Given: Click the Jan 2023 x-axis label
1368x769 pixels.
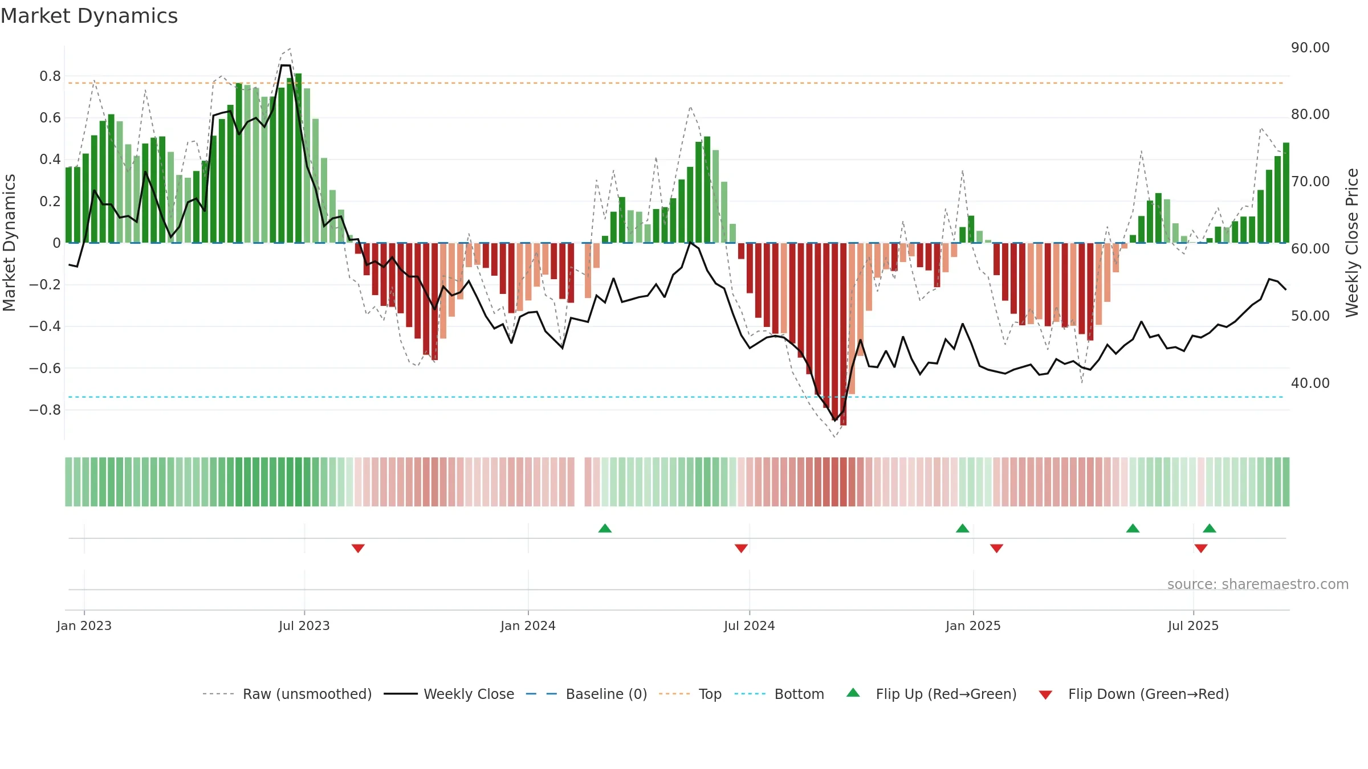Looking at the screenshot, I should [84, 625].
